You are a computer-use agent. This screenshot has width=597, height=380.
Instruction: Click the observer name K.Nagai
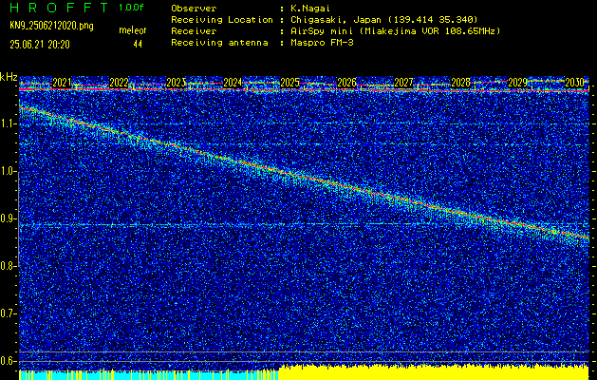click(x=310, y=8)
